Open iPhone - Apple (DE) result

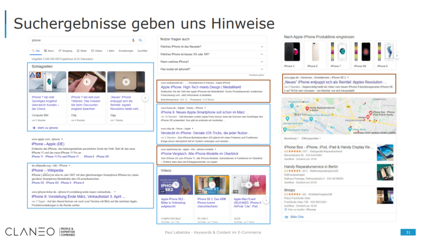(x=48, y=144)
